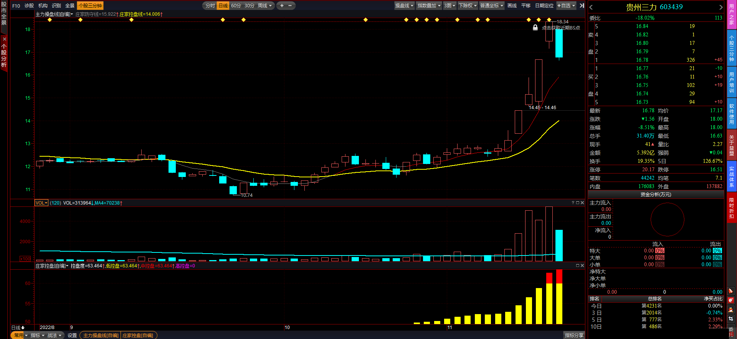Viewport: 737px width, 339px height.
Task: Close the 庄家控盘 indicator panel
Action: (x=582, y=265)
